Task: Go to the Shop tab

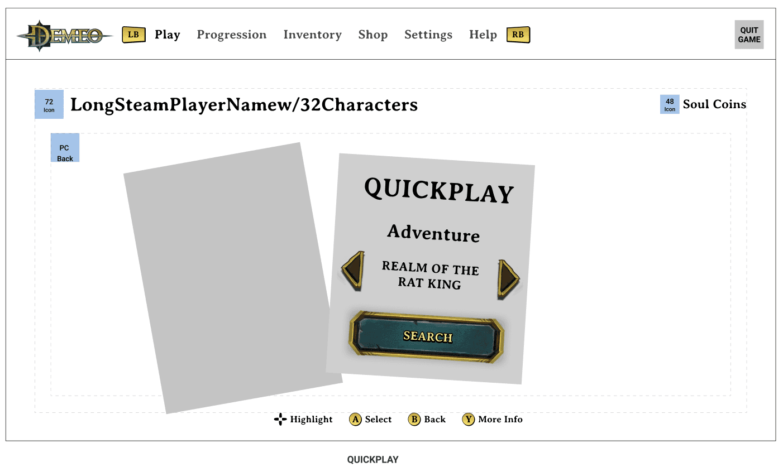Action: (x=373, y=35)
